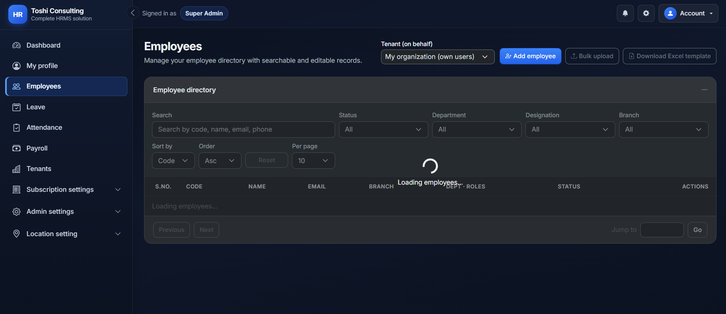Viewport: 726px width, 314px height.
Task: Open the Status filter dropdown
Action: (x=383, y=130)
